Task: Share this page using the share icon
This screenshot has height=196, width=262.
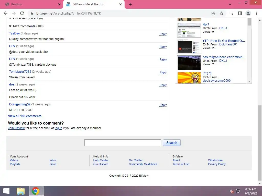Action: pyautogui.click(x=213, y=13)
